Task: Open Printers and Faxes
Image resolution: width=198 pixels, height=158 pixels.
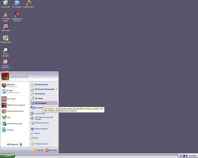Action: pos(44,123)
